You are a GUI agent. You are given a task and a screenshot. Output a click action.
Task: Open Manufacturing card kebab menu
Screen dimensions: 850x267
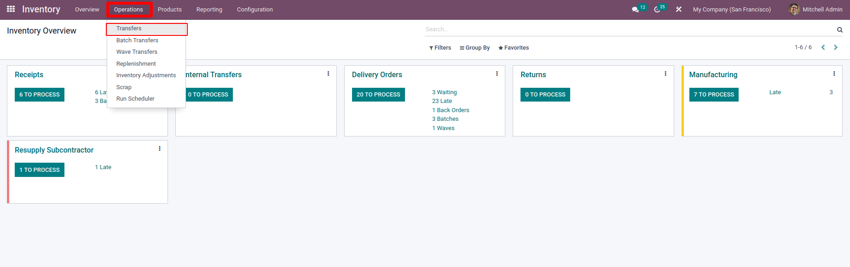click(x=834, y=74)
